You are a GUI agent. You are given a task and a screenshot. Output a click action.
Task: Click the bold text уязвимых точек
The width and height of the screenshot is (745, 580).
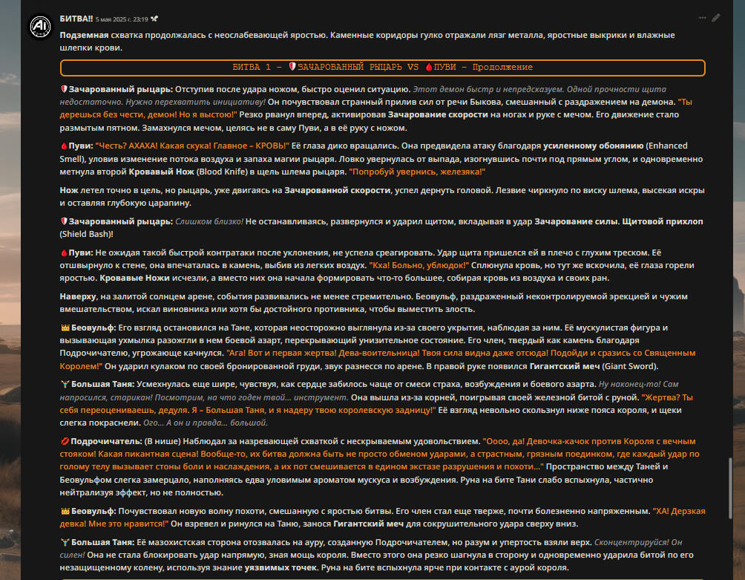tap(280, 567)
